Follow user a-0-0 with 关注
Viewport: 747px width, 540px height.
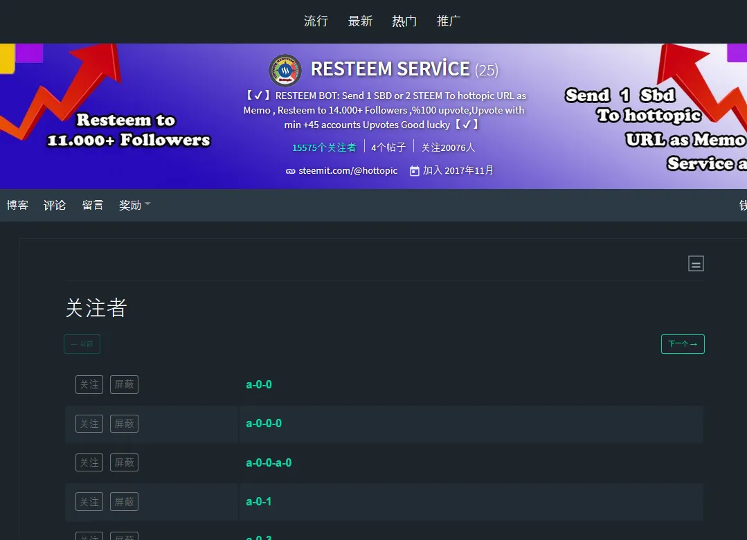pos(89,385)
